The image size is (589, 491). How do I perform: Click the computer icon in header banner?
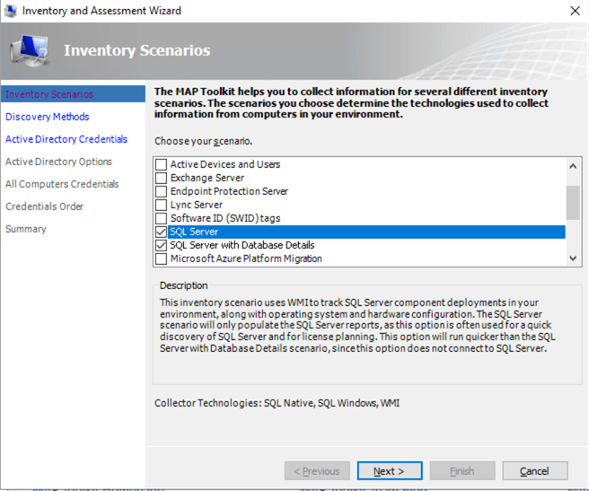tap(30, 50)
